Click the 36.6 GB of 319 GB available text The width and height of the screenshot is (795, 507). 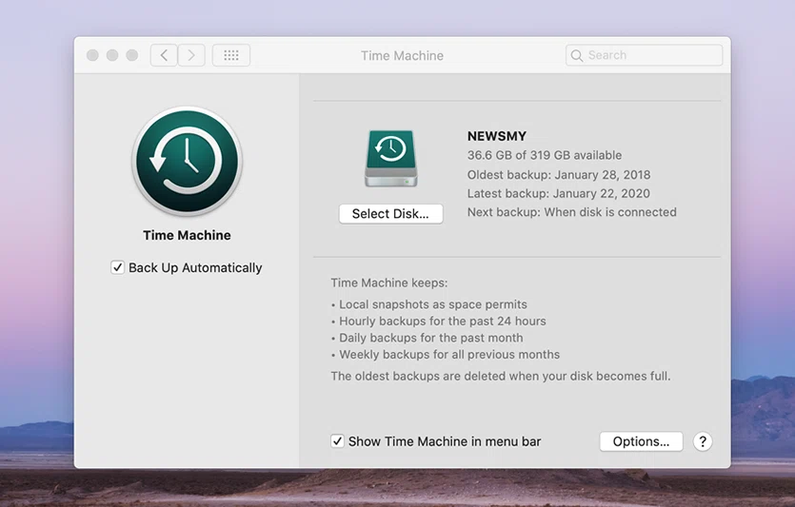545,155
